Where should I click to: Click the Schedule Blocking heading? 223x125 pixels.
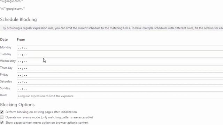(x=18, y=19)
